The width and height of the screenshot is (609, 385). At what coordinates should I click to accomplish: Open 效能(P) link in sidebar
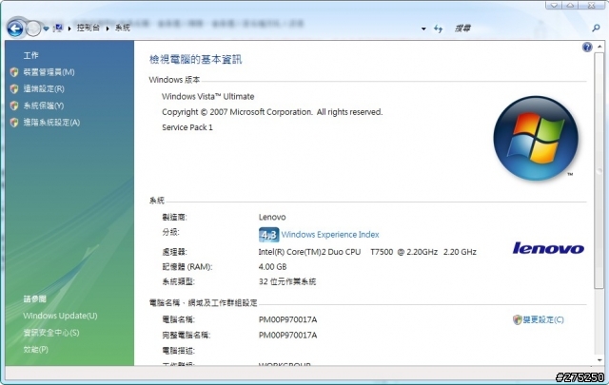36,349
